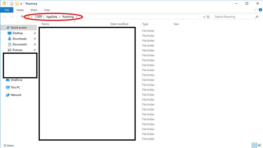Maximize the Roaming window
Image resolution: width=263 pixels, height=148 pixels.
tap(247, 4)
